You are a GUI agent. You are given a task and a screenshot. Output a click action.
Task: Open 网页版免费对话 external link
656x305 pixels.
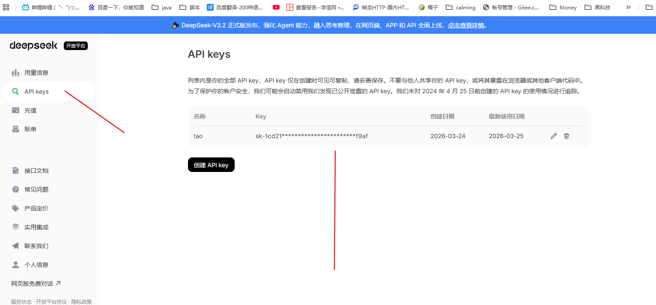pyautogui.click(x=36, y=283)
